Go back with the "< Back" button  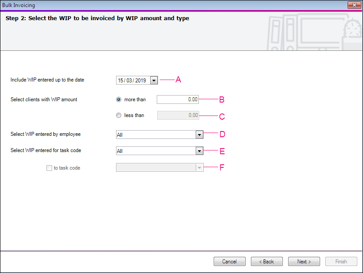pos(267,262)
